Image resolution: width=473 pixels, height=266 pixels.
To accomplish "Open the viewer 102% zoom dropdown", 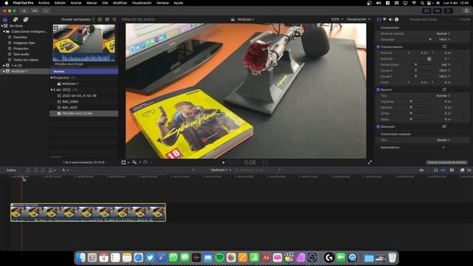I will point(337,19).
